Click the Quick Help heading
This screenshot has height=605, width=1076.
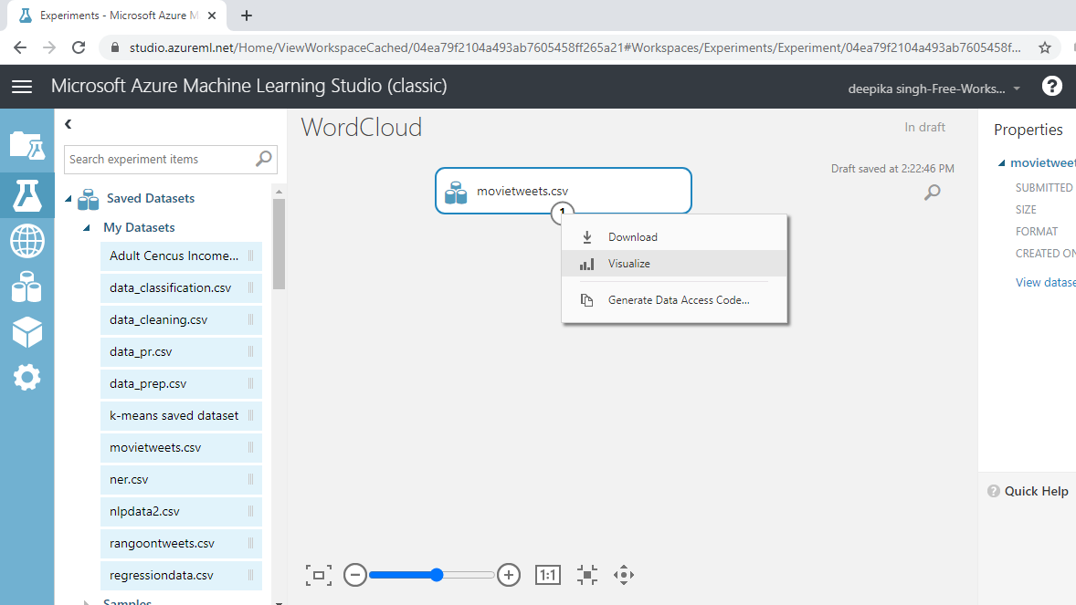click(x=1036, y=491)
